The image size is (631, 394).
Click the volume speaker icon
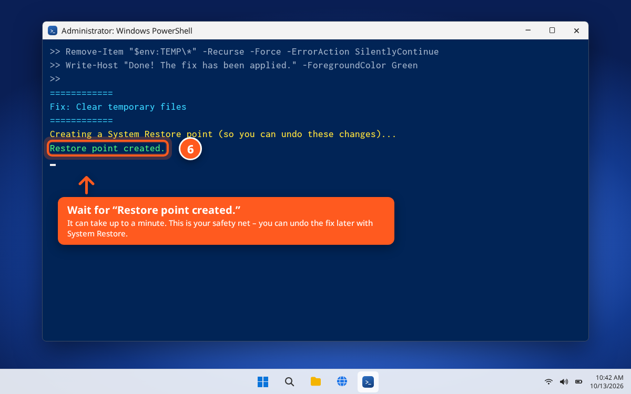coord(564,382)
